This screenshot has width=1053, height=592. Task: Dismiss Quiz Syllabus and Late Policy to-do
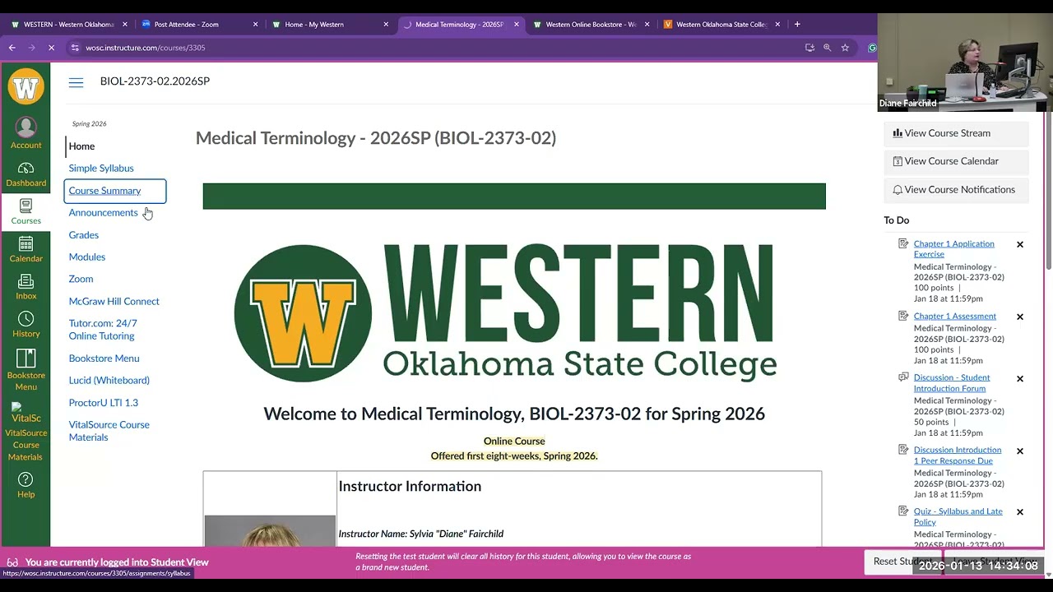1020,511
